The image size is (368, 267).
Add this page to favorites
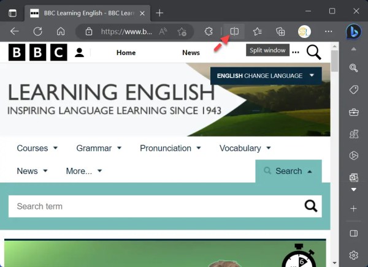click(x=182, y=31)
